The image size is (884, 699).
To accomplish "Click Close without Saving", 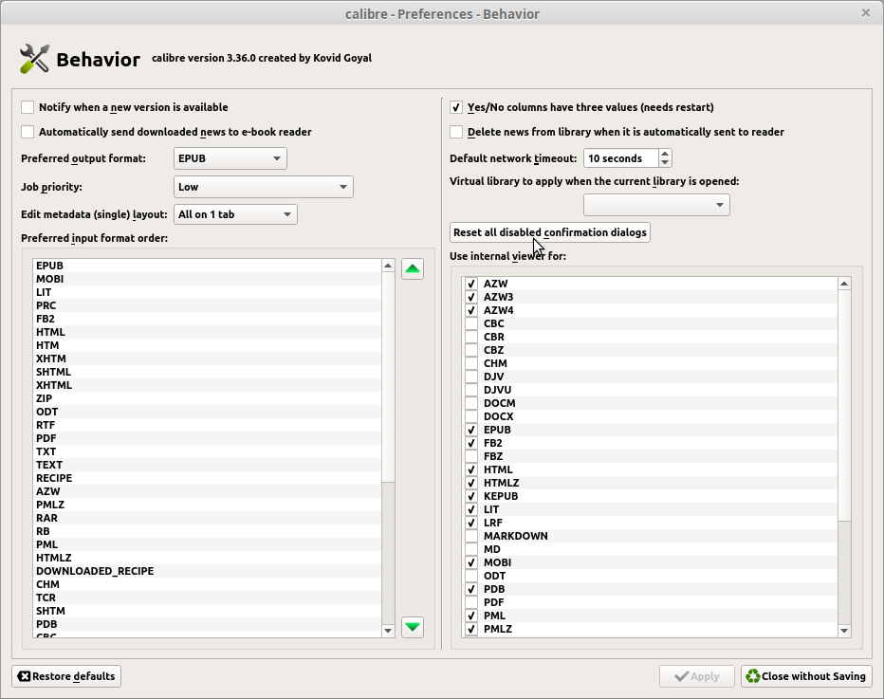I will pos(806,676).
